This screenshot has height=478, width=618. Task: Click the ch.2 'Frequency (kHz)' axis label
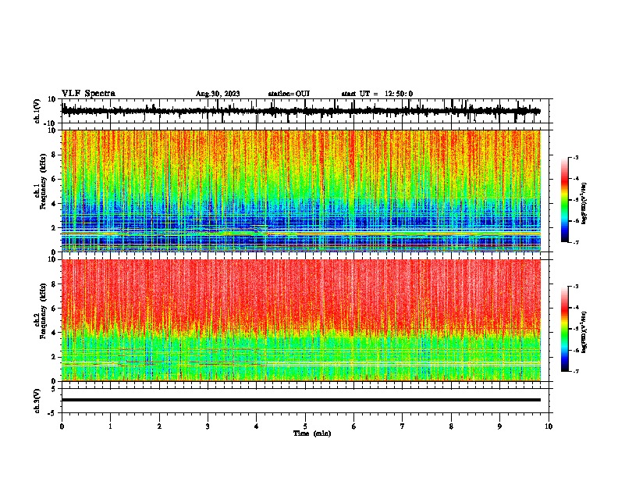coord(43,310)
